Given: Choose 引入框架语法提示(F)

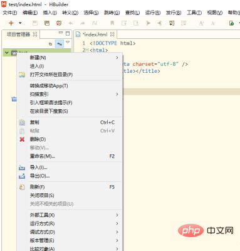Looking at the screenshot, I should click(x=70, y=103).
